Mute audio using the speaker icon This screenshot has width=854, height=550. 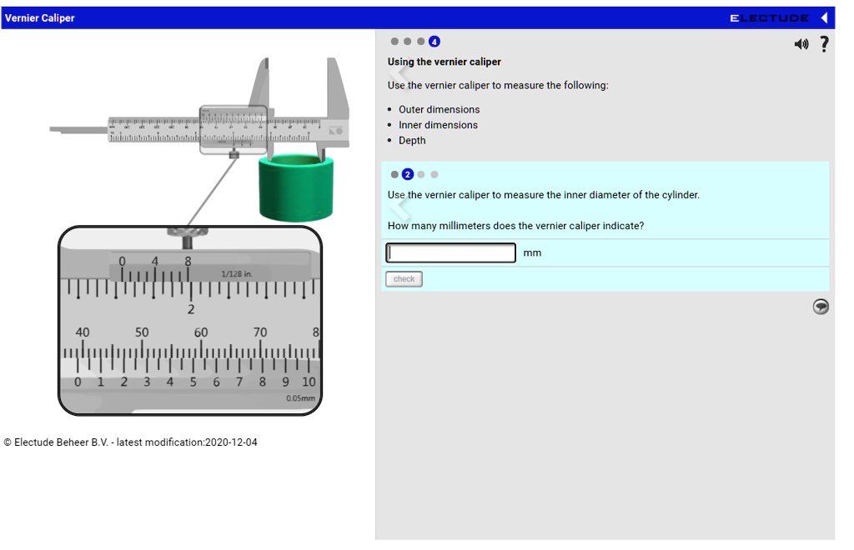(x=802, y=43)
